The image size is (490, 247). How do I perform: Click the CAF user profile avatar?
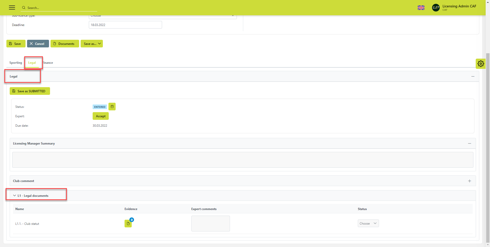pyautogui.click(x=436, y=8)
